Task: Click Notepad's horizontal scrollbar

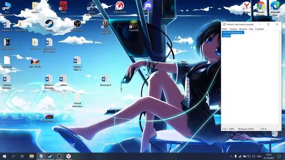Action: [250, 125]
